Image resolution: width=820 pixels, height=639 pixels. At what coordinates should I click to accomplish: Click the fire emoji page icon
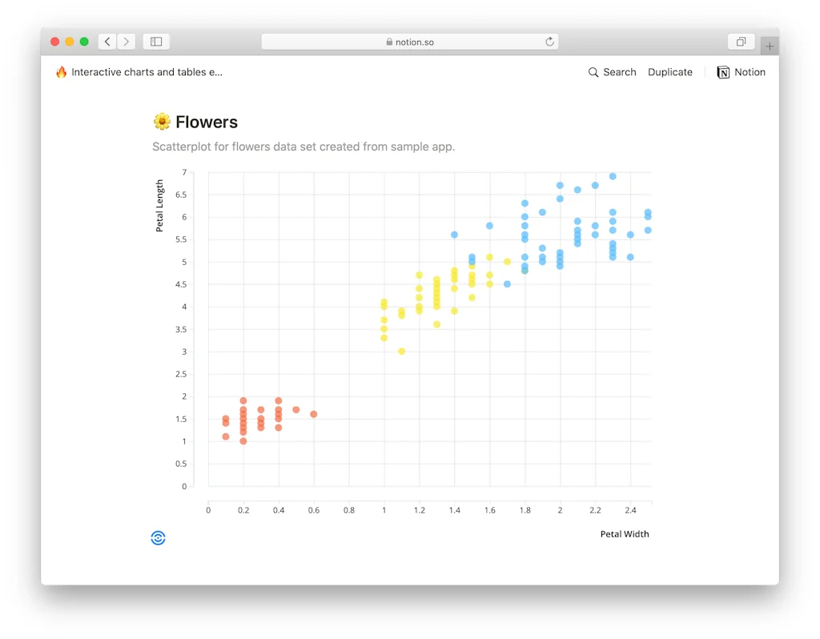pos(62,72)
